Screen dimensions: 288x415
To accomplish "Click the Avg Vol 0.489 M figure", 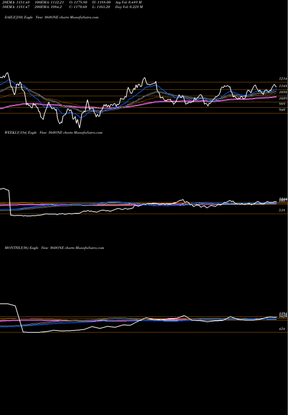I will tap(128, 2).
